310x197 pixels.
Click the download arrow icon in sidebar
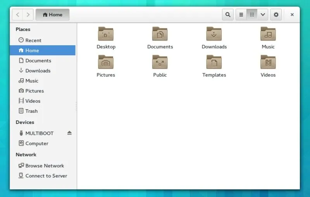(x=21, y=70)
